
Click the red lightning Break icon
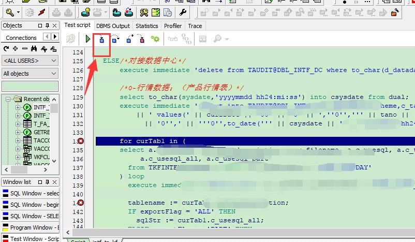42,12
